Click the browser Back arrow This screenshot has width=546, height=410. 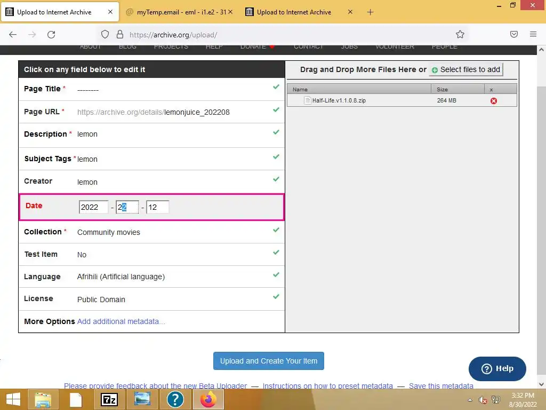coord(13,35)
